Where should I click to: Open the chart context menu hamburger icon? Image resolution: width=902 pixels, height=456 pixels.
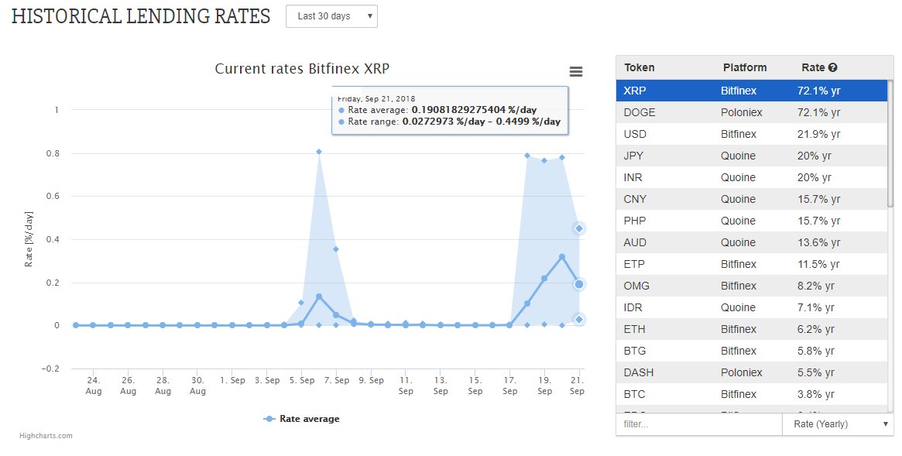coord(576,71)
